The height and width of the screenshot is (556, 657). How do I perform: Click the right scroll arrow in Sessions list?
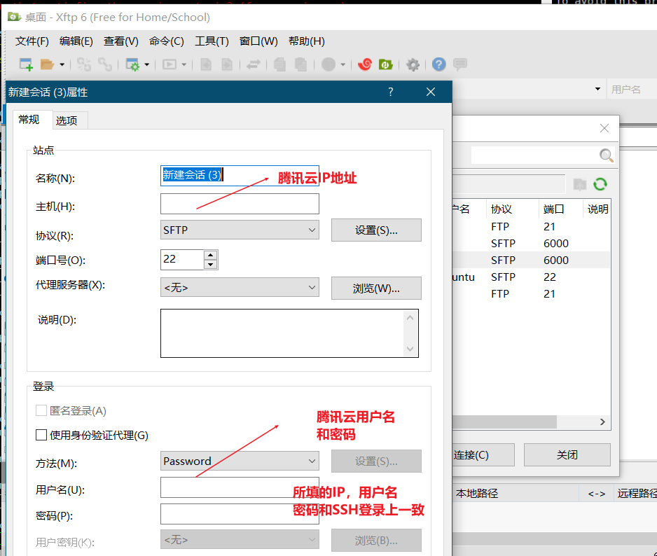click(x=602, y=422)
